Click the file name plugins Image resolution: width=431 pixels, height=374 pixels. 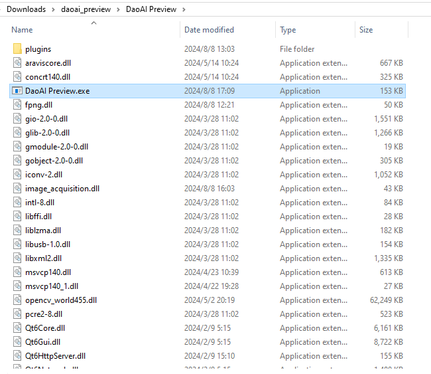point(38,49)
